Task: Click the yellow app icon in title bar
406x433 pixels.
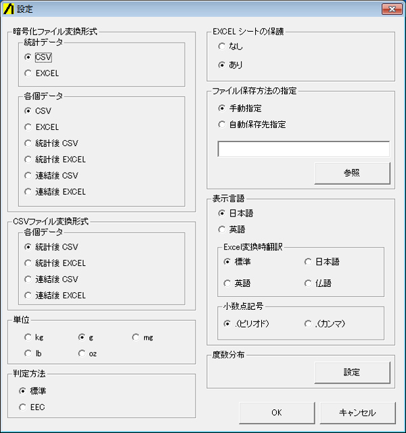Action: 8,9
